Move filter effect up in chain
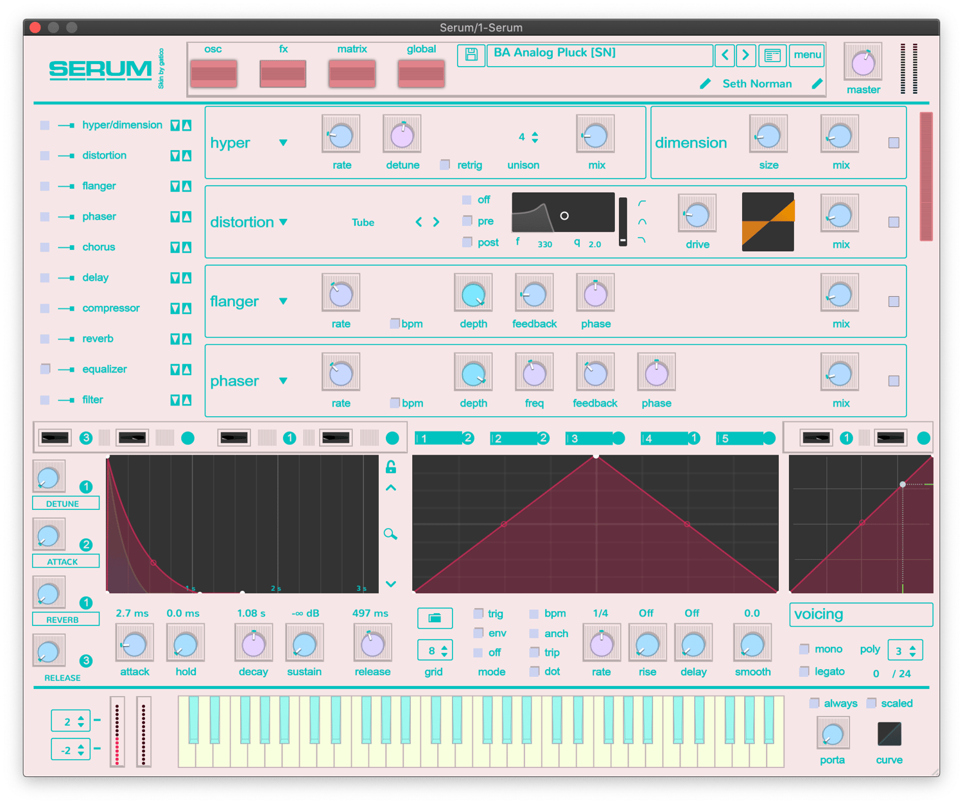This screenshot has height=804, width=963. coord(187,400)
